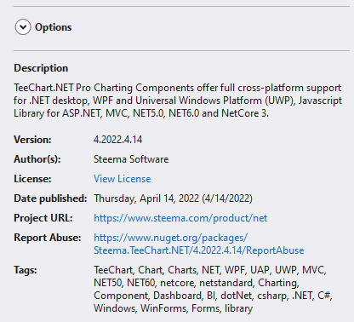Viewport: 354px width, 322px height.
Task: Click the Version label
Action: (32, 140)
